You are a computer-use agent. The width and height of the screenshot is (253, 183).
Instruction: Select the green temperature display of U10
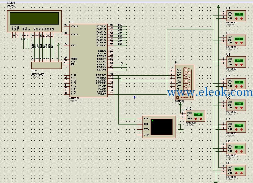coord(198,114)
